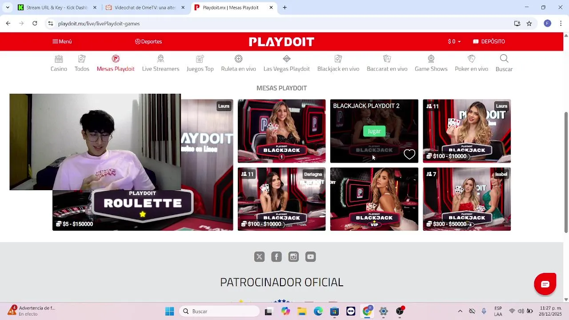Open Las Vegas Playdoit category

(x=286, y=63)
